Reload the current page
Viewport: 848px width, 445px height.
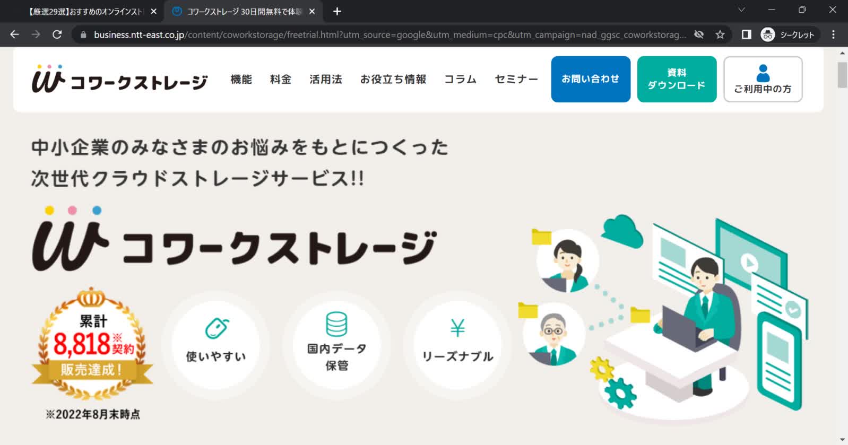57,34
